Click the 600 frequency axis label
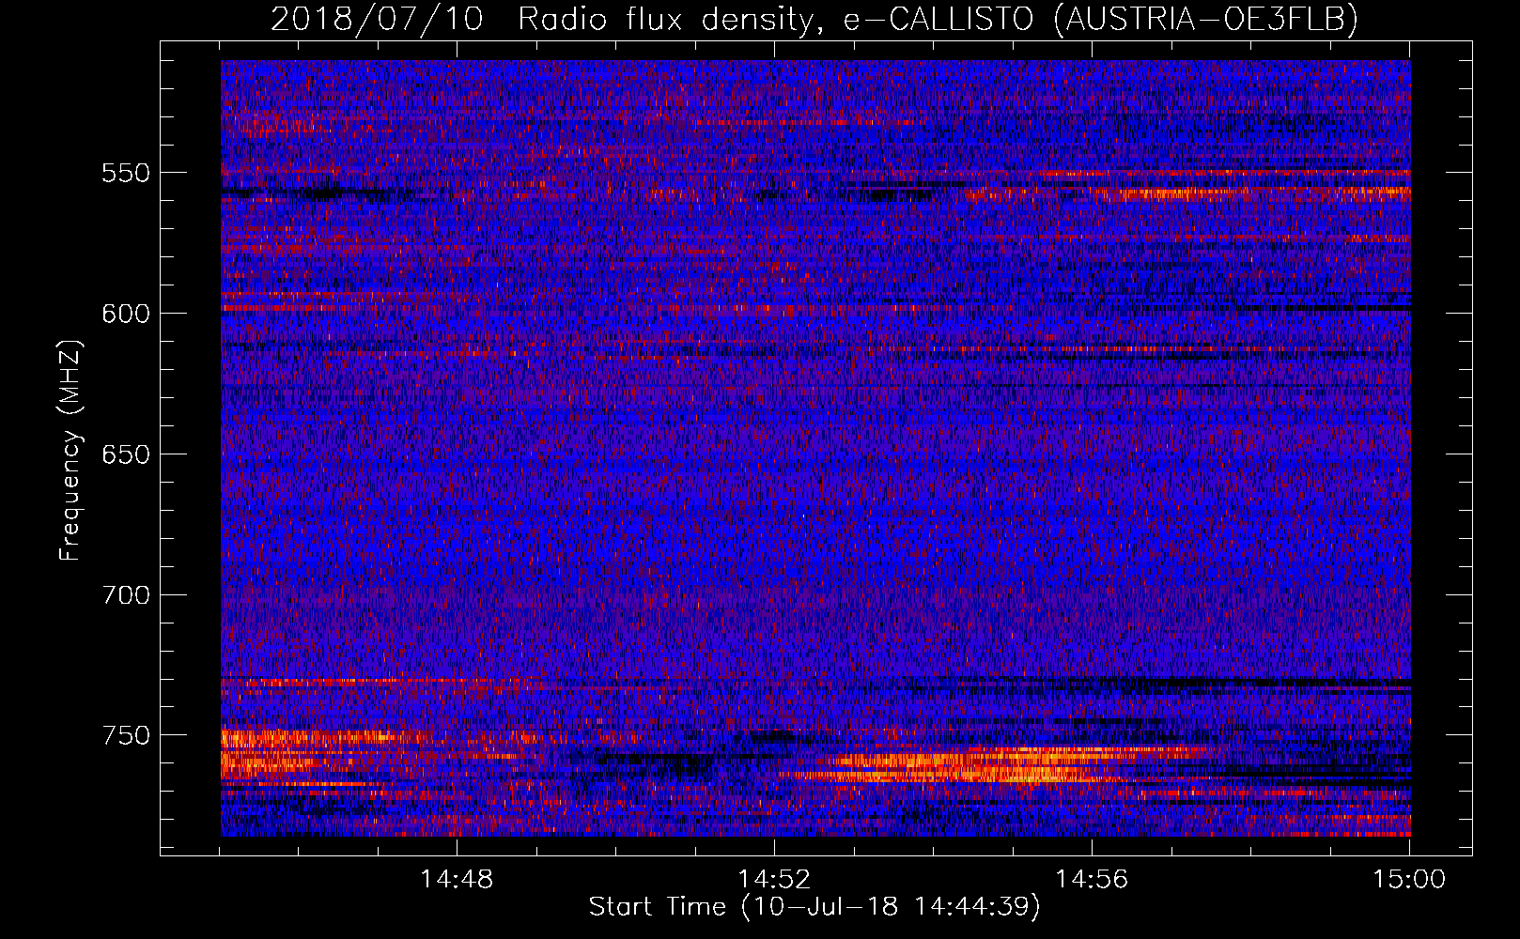This screenshot has width=1520, height=939. point(126,314)
